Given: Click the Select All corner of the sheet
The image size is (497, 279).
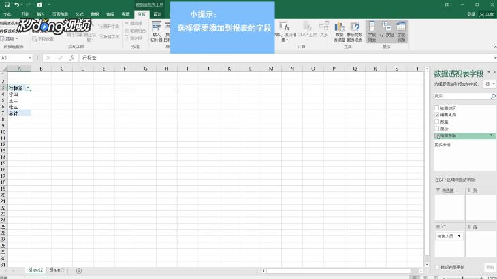Looking at the screenshot, I should click(x=4, y=69).
